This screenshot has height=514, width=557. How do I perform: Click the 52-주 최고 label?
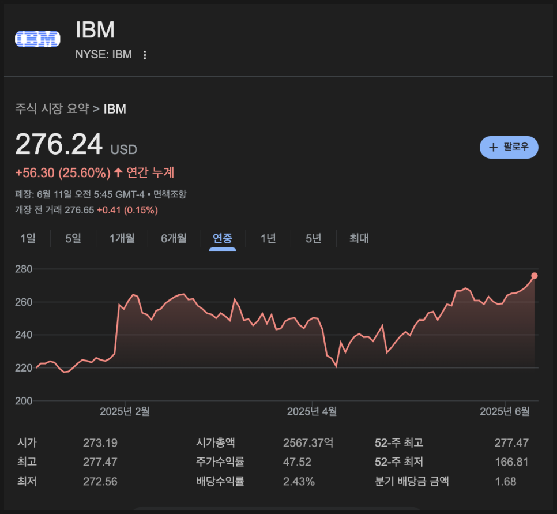tap(399, 443)
